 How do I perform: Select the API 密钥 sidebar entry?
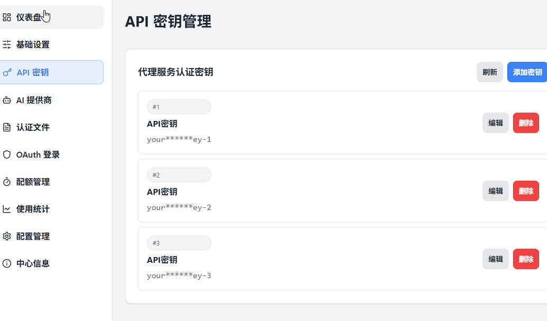52,72
